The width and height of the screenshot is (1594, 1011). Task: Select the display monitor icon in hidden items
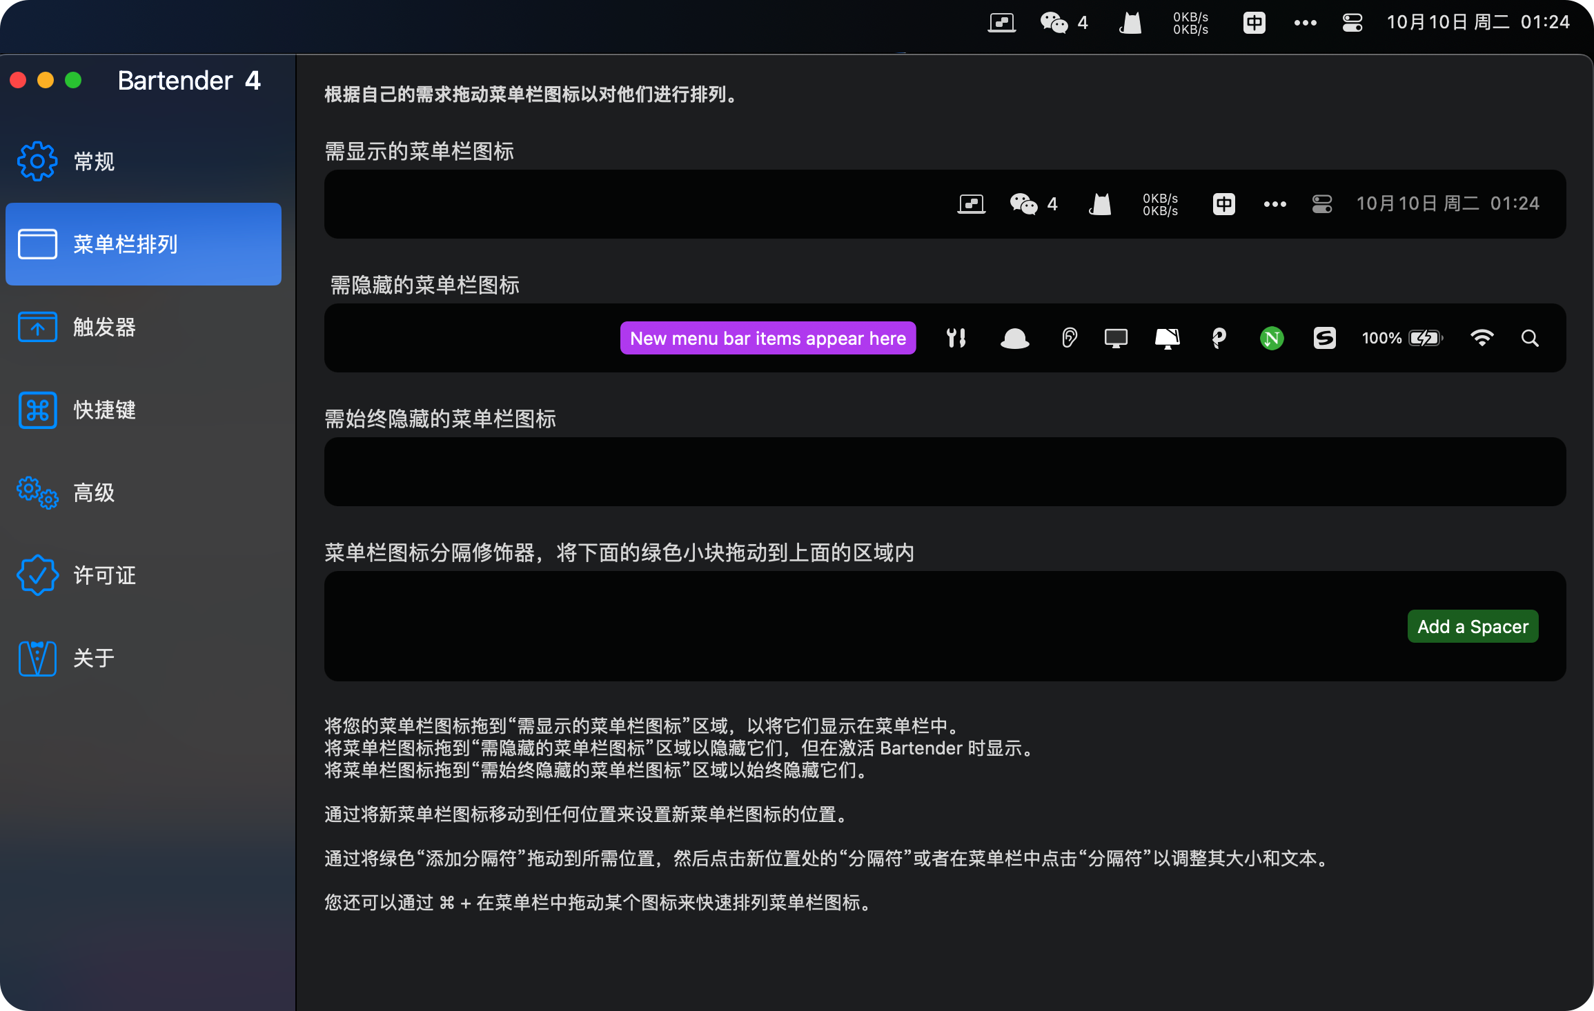tap(1116, 338)
